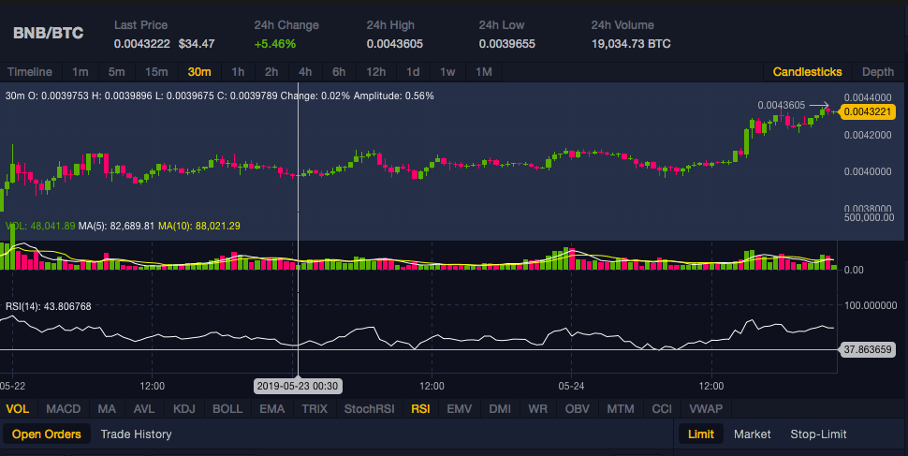Click the current price tag 0.0043221
Viewport: 908px width, 456px height.
pos(867,111)
